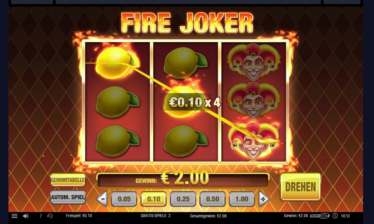This screenshot has width=374, height=224.
Task: Click the Play'n GO logo
Action: pyautogui.click(x=320, y=216)
